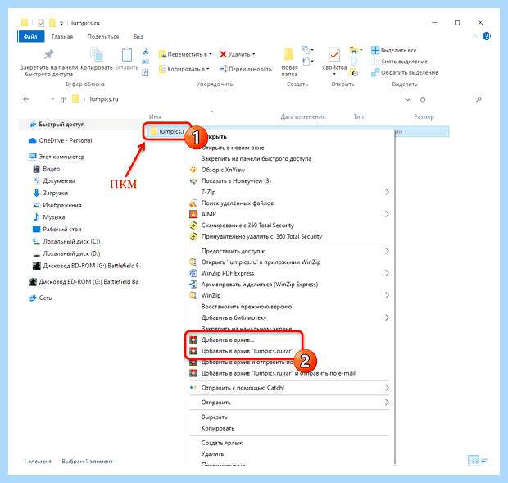Select Force delete with 360 Total Security
This screenshot has width=508, height=483.
coord(261,236)
